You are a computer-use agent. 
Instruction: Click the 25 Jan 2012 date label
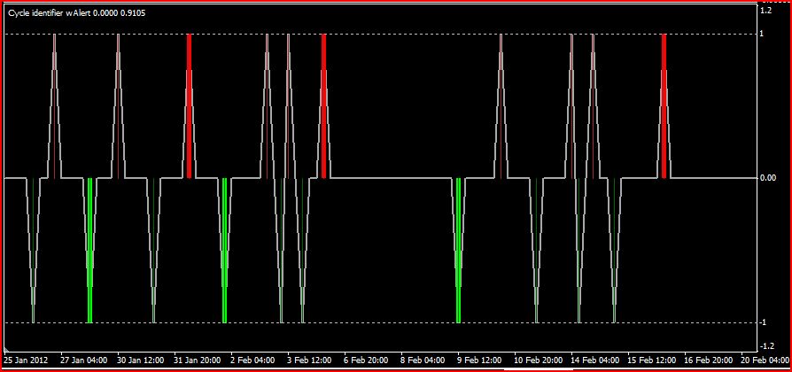27,360
